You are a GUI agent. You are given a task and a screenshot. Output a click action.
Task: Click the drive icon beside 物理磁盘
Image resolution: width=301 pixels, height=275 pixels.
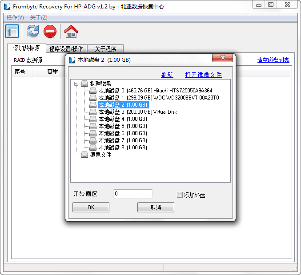(x=84, y=84)
